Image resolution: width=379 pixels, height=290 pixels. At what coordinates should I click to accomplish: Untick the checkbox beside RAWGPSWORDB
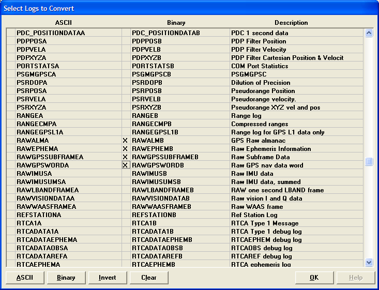tap(125, 165)
